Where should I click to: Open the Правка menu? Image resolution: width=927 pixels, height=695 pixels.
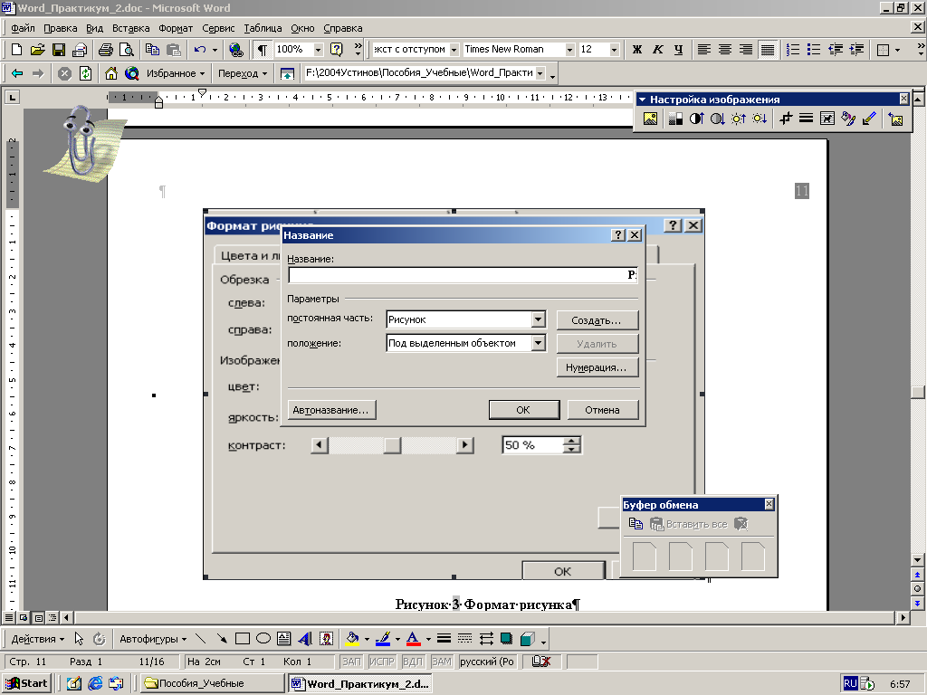pyautogui.click(x=61, y=28)
